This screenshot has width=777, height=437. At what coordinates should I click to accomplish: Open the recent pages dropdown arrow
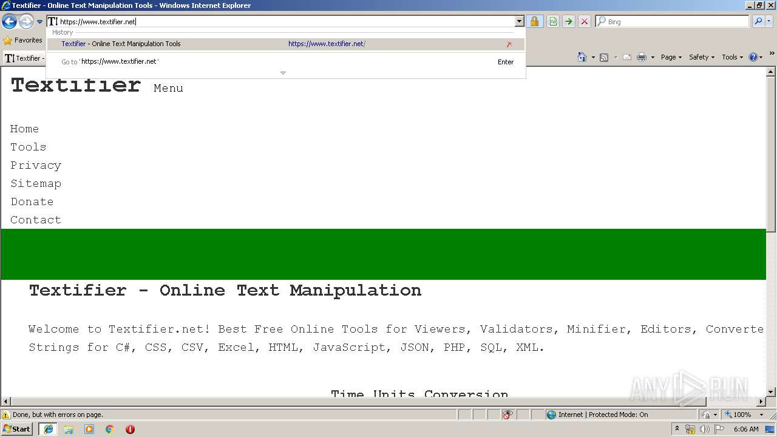[40, 22]
